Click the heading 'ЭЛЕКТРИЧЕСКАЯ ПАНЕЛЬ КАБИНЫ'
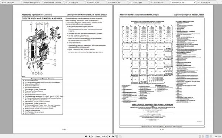222x138 pixels. click(x=42, y=18)
